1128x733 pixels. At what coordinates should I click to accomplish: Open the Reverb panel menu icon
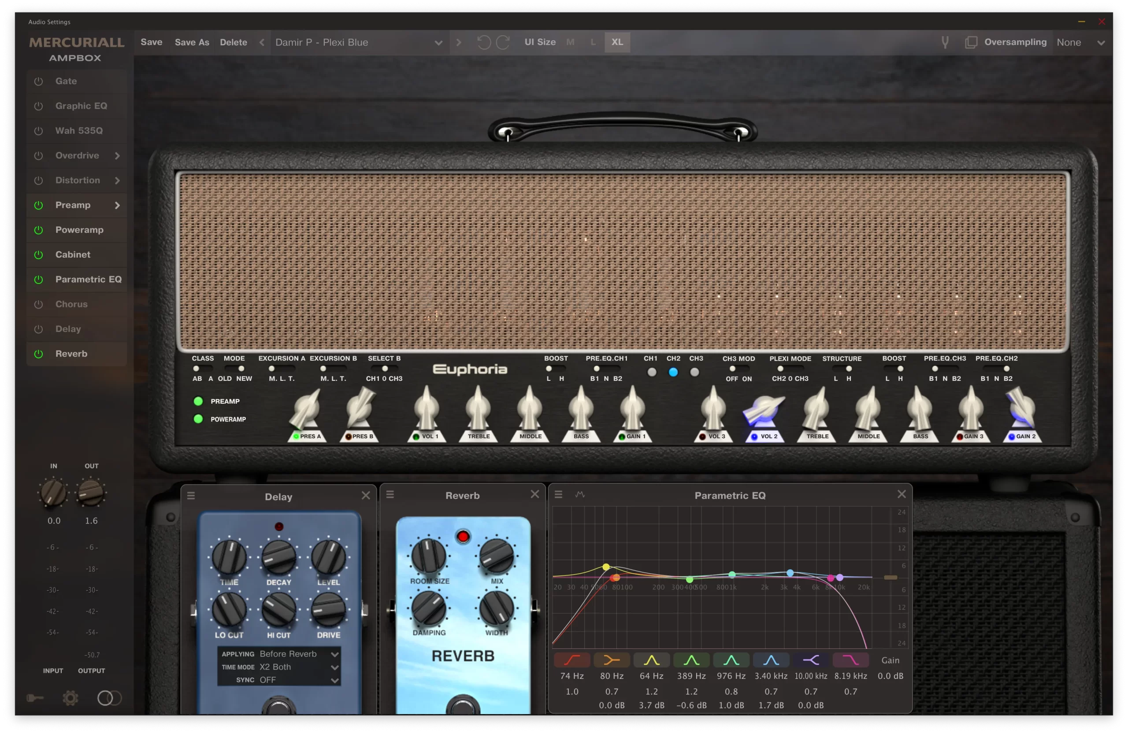[390, 494]
